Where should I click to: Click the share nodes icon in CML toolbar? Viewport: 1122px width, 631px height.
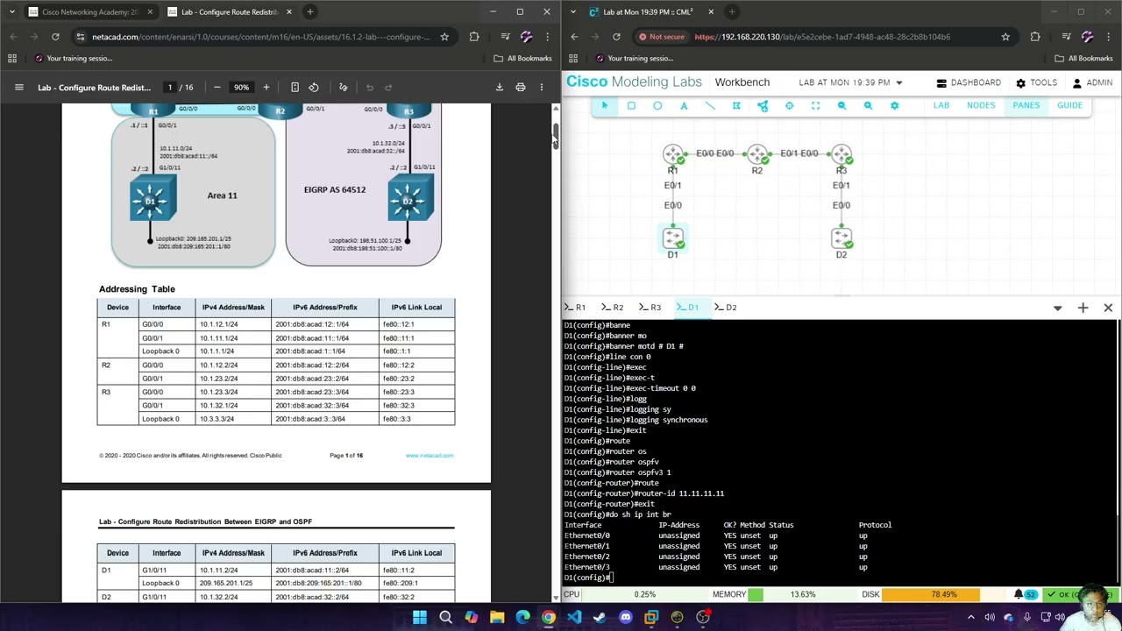point(763,105)
